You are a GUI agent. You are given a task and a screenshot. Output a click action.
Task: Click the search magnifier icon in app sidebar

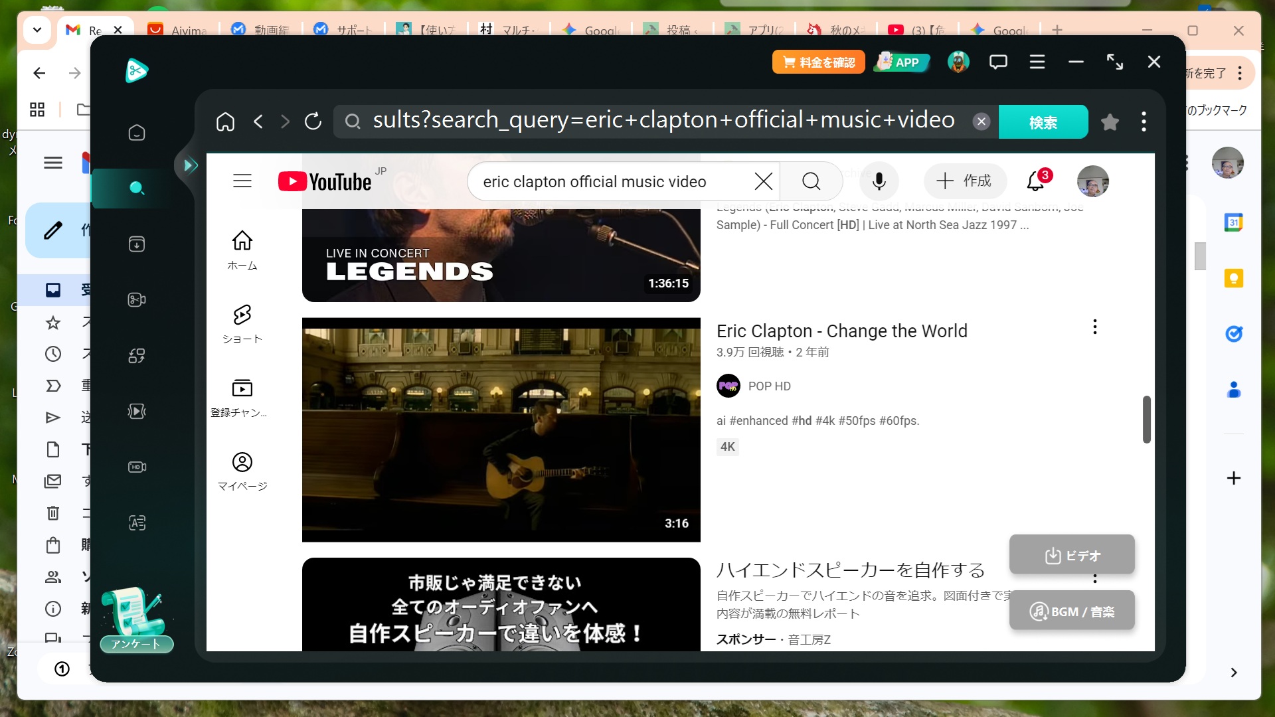(137, 188)
